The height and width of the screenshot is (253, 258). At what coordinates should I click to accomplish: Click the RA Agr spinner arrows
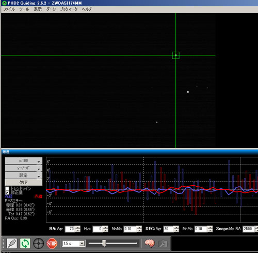tap(78, 229)
